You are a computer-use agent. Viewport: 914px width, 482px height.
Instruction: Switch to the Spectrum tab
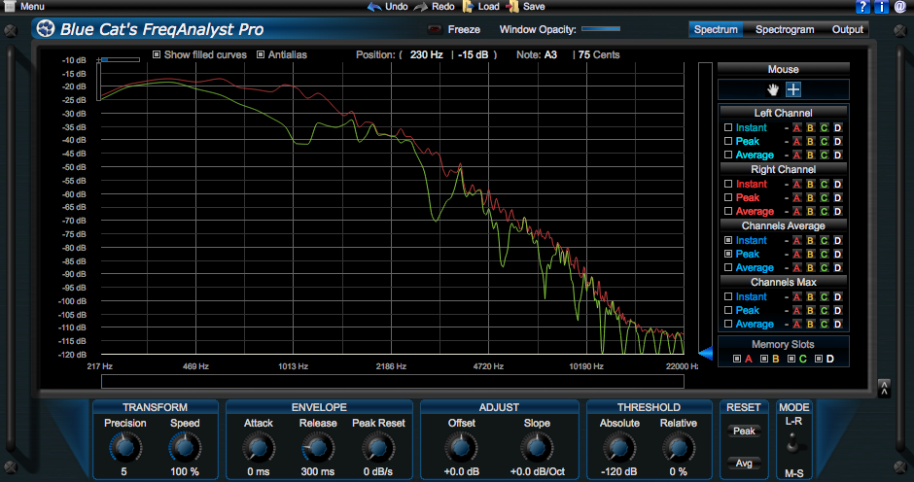click(716, 29)
